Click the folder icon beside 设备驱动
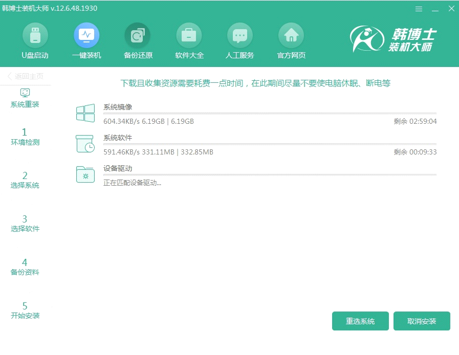 (x=85, y=174)
